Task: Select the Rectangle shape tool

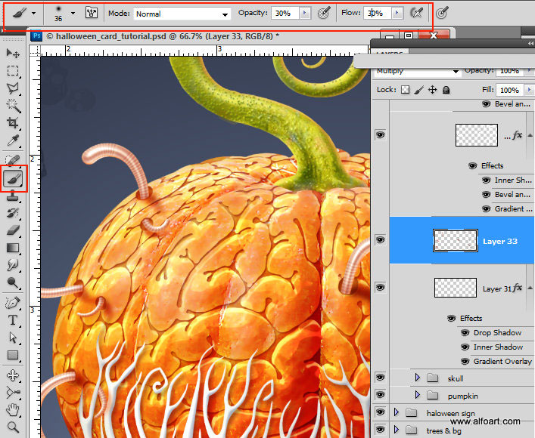Action: click(x=13, y=355)
